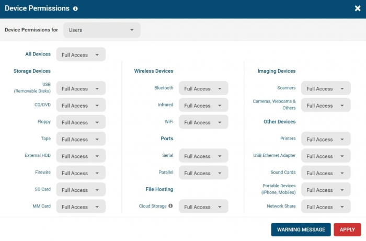Open the Cameras, Webcams & Others dropdown
The height and width of the screenshot is (241, 366).
[x=326, y=105]
